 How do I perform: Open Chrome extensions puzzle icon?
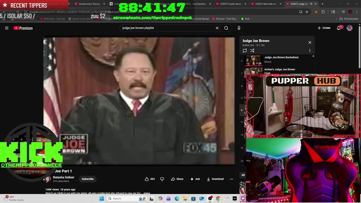coord(323,12)
